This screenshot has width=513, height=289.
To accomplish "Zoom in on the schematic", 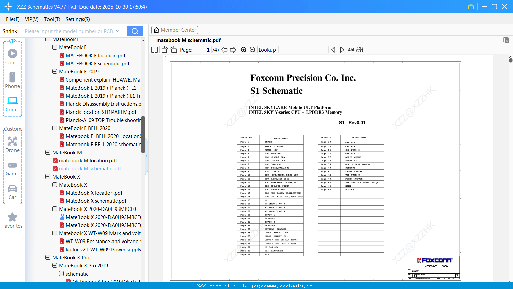I will [x=244, y=50].
